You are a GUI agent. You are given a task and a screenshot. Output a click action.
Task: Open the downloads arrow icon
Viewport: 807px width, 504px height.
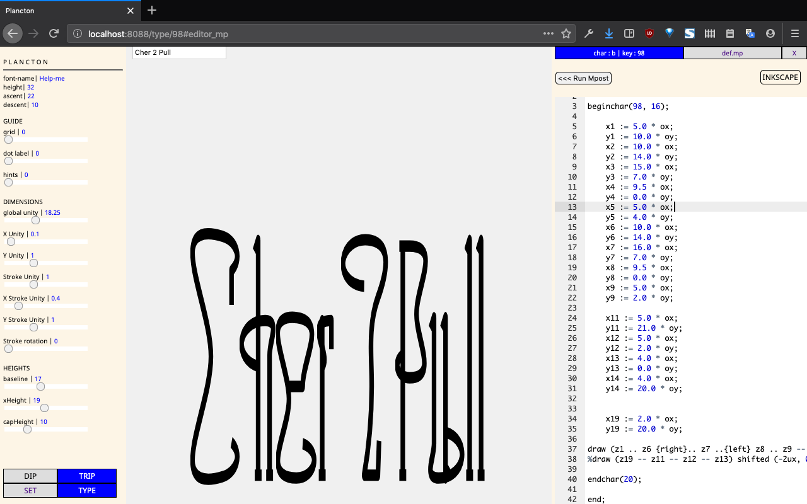coord(608,33)
